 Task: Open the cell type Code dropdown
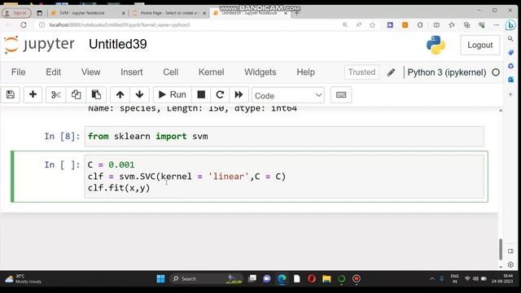pos(288,95)
